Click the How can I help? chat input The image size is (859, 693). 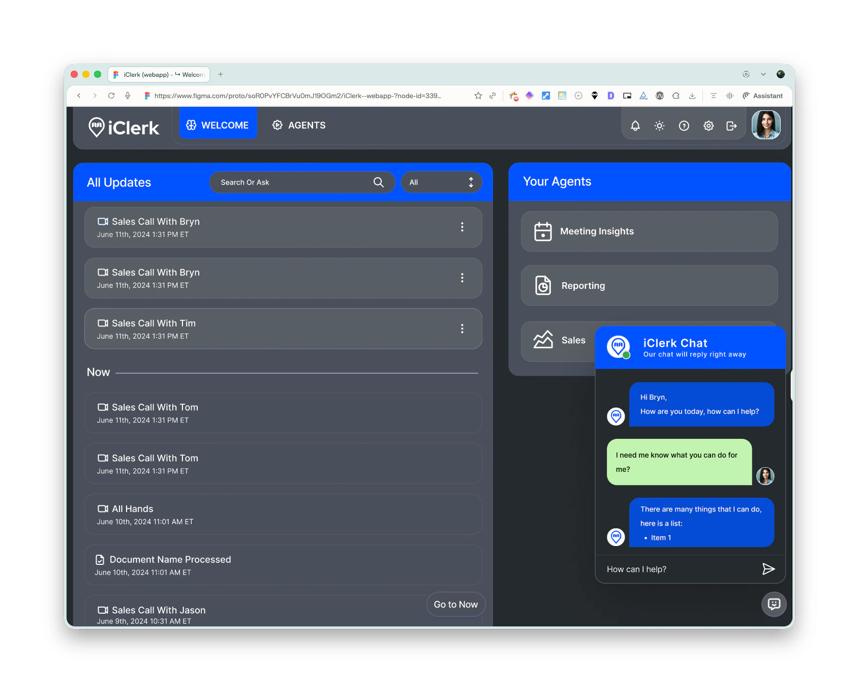point(680,569)
